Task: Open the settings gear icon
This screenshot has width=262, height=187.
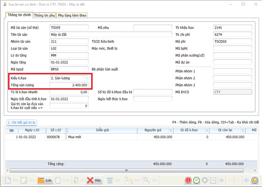Action: 205,180
